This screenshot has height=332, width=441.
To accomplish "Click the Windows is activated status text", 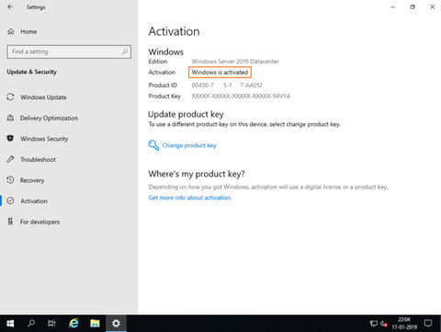I will pos(220,73).
